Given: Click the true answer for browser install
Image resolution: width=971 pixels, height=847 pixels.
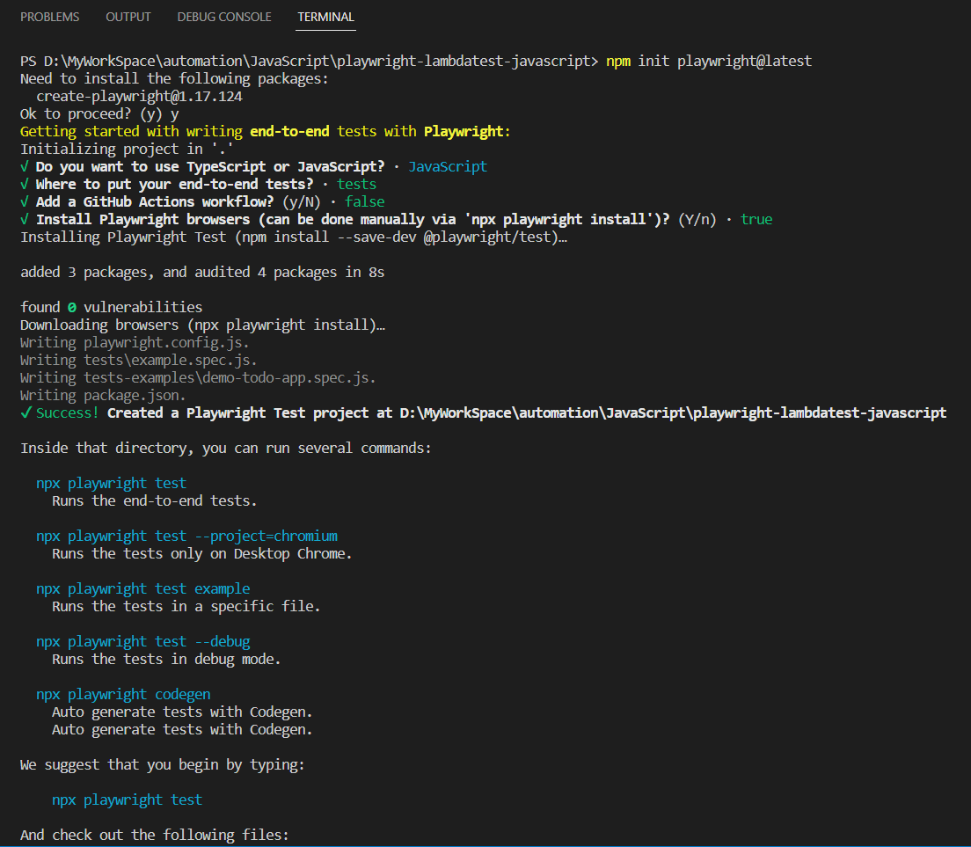Looking at the screenshot, I should click(x=757, y=219).
